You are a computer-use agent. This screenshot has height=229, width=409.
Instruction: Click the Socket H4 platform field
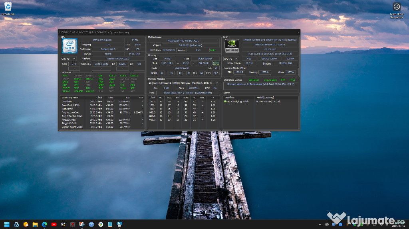click(x=118, y=59)
